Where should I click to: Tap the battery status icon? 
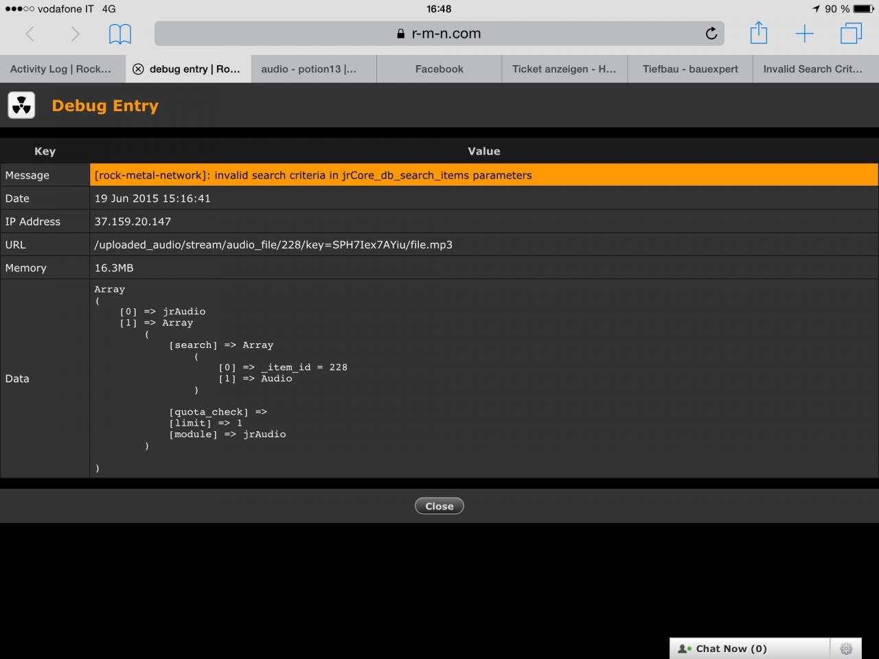(864, 9)
